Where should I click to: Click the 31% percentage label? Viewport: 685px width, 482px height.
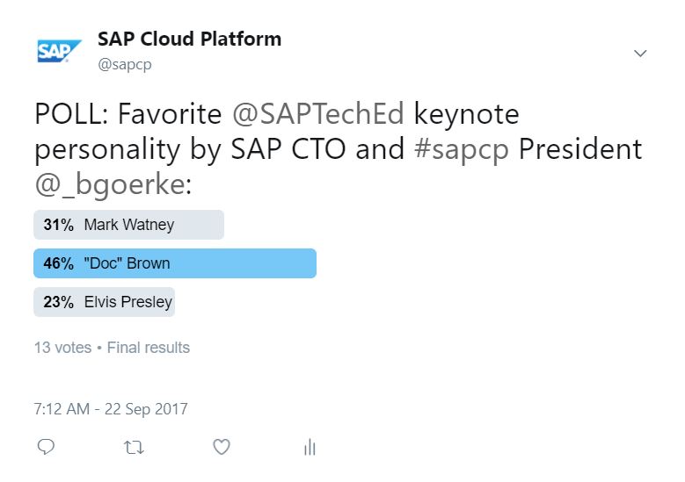(58, 225)
